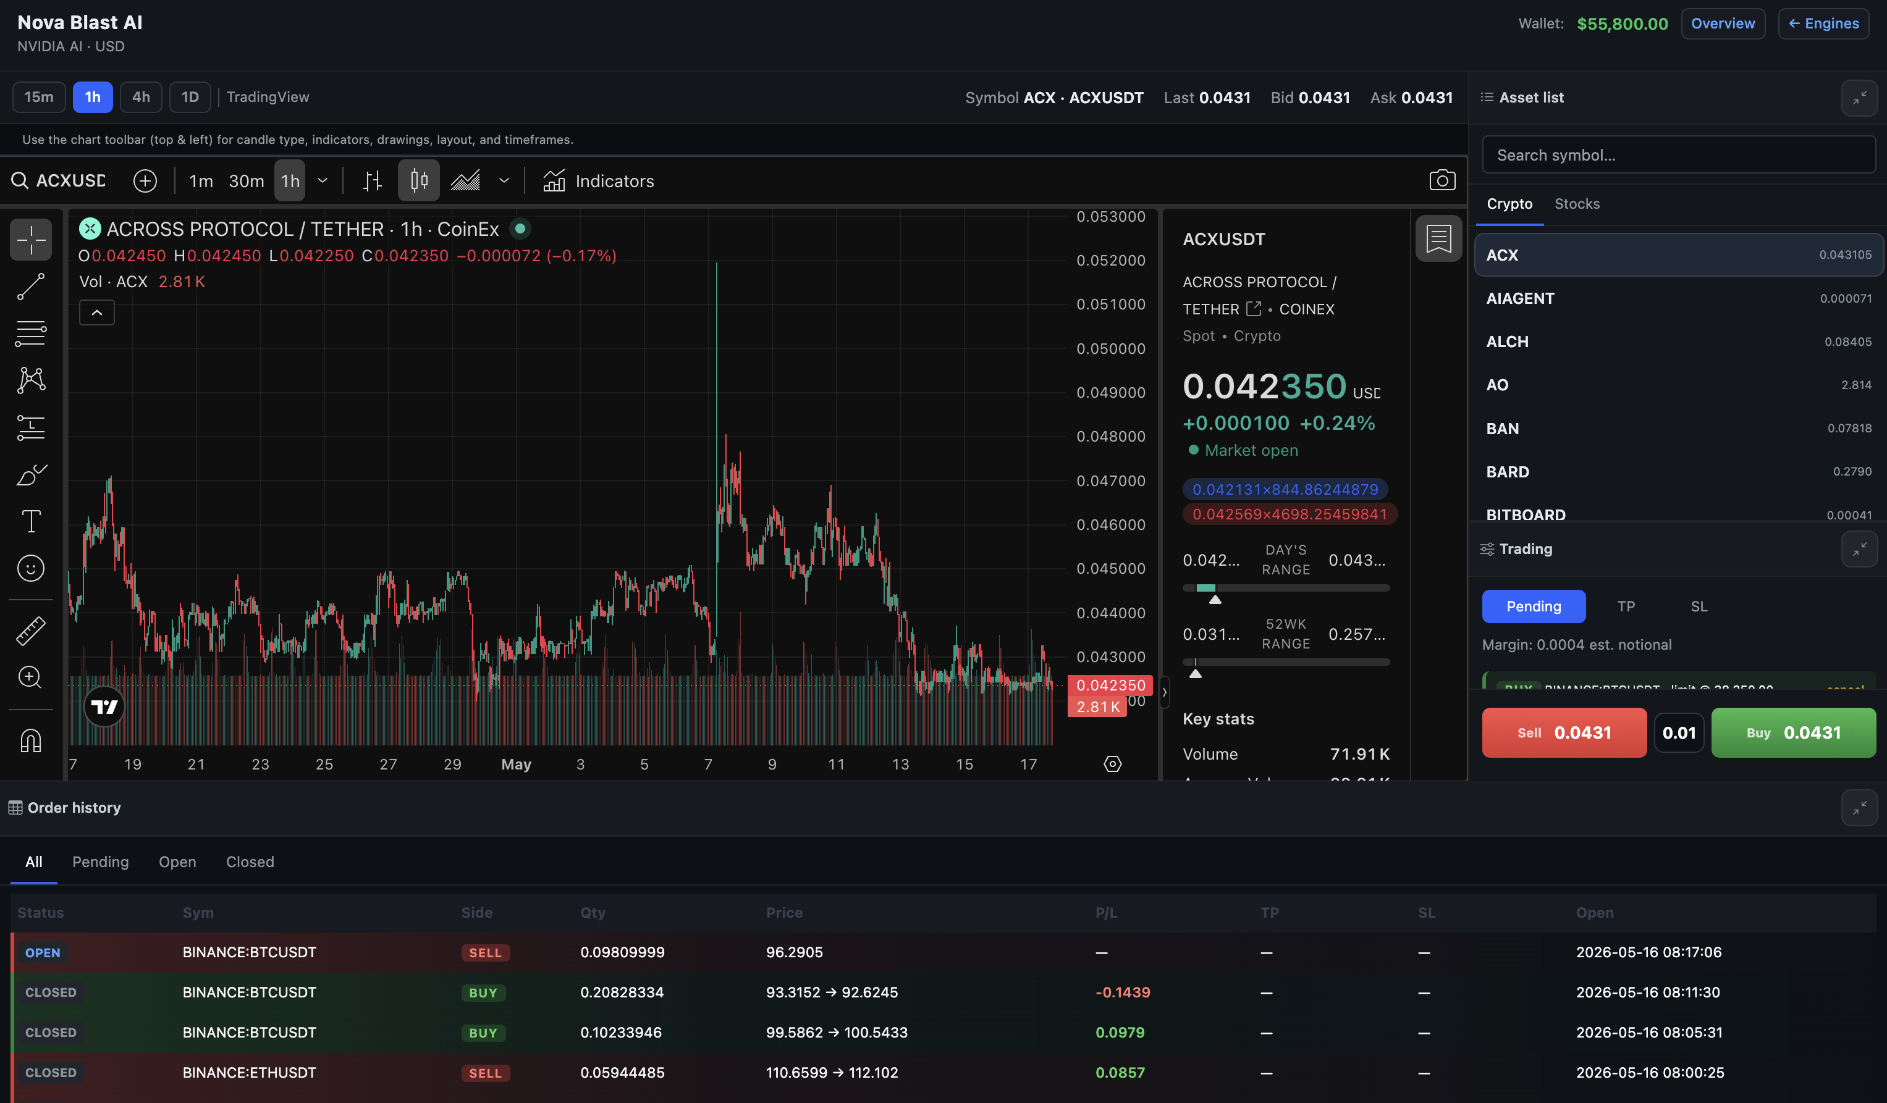1887x1103 pixels.
Task: Select the 15m timeframe
Action: point(39,98)
